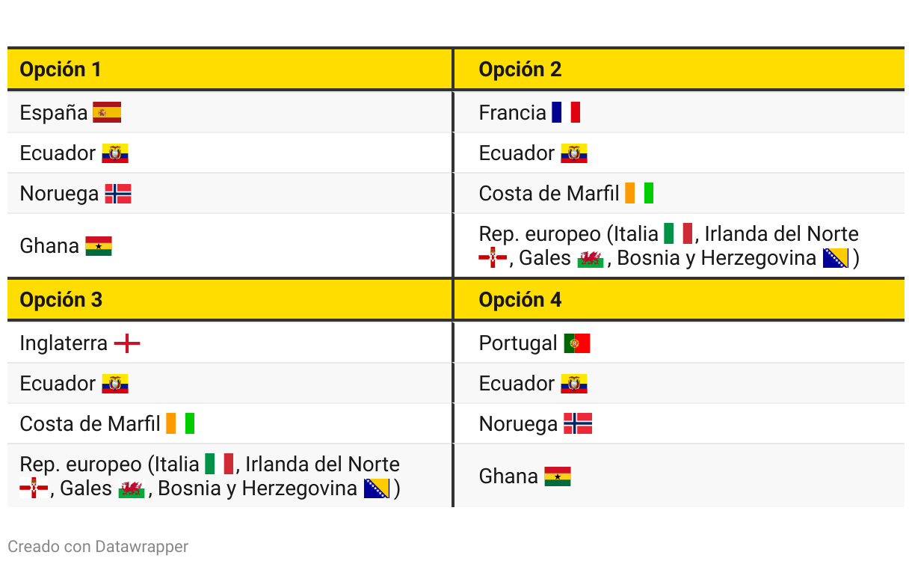Click the England flag icon
This screenshot has height=564, width=912.
coord(127,343)
